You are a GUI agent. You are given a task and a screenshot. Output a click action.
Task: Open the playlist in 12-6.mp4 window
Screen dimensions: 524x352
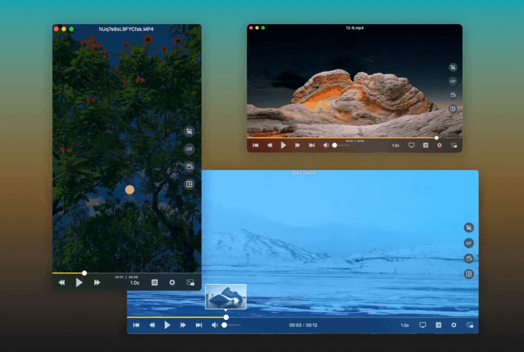tap(425, 145)
